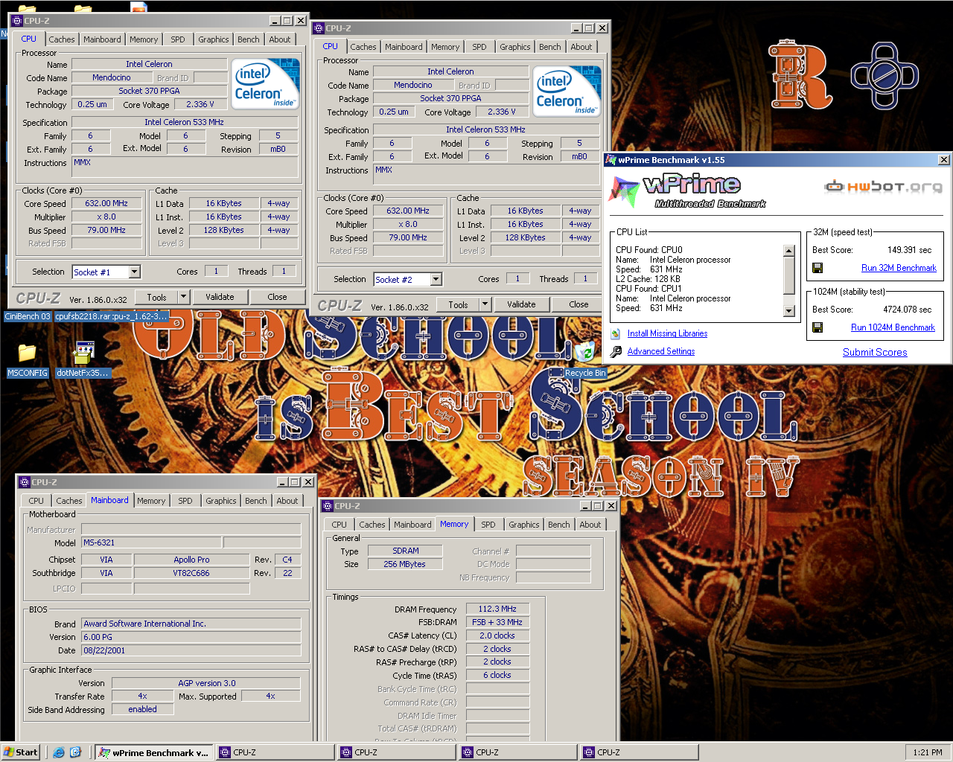Click the DRAM Frequency value 112.3 MHz
The image size is (953, 762).
point(497,609)
